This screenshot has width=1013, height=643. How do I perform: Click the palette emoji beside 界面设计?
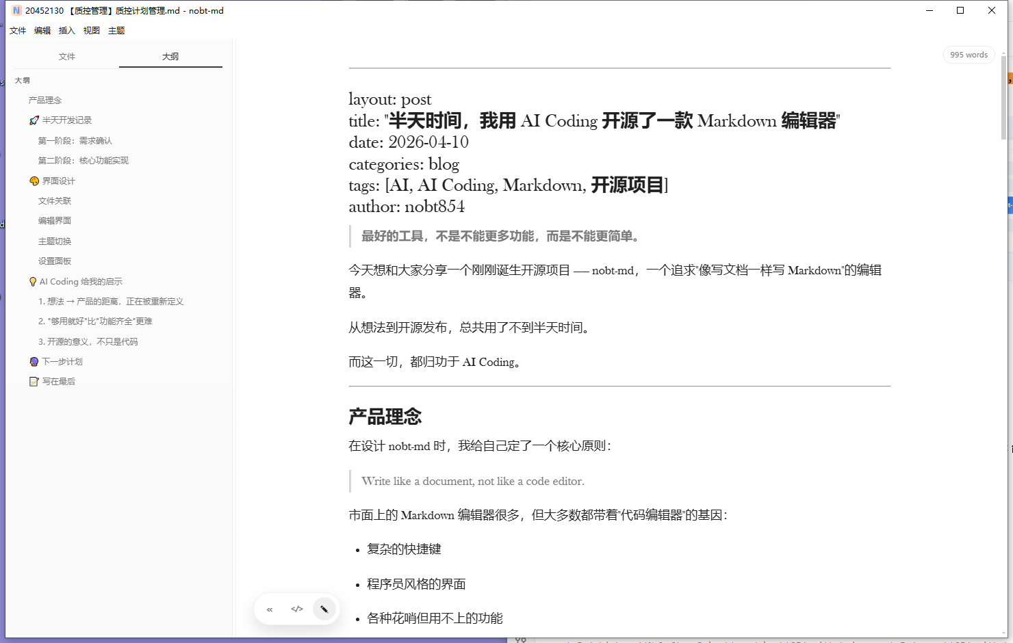[34, 181]
